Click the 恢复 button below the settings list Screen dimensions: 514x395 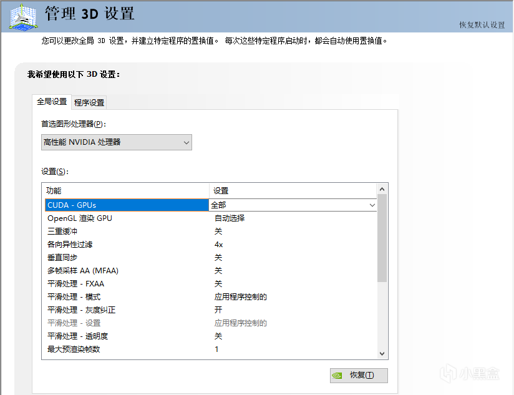click(x=359, y=375)
